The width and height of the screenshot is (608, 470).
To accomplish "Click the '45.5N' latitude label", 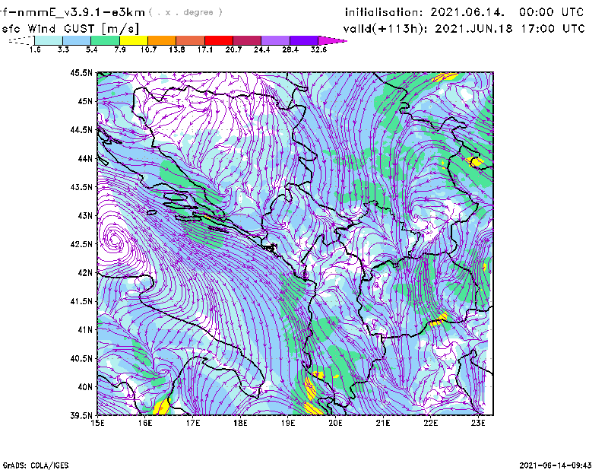I will 81,72.
